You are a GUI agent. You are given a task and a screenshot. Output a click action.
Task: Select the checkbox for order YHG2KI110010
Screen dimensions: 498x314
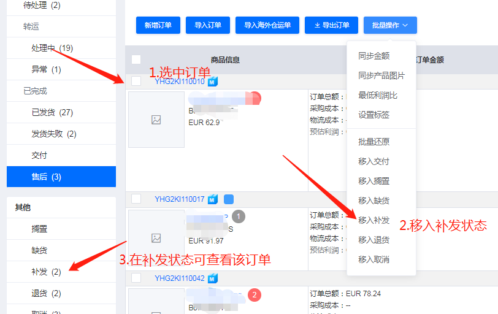point(136,81)
